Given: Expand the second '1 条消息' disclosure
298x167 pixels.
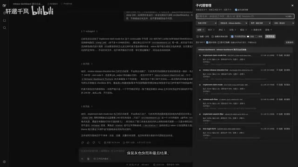Looking at the screenshot, I should pos(87,106).
